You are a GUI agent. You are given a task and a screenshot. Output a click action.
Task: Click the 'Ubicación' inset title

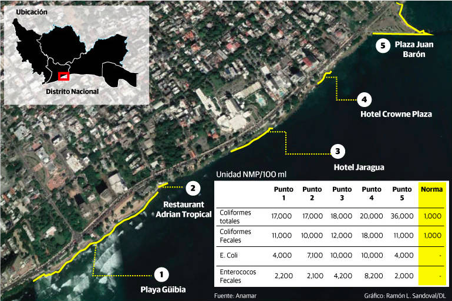coord(32,12)
